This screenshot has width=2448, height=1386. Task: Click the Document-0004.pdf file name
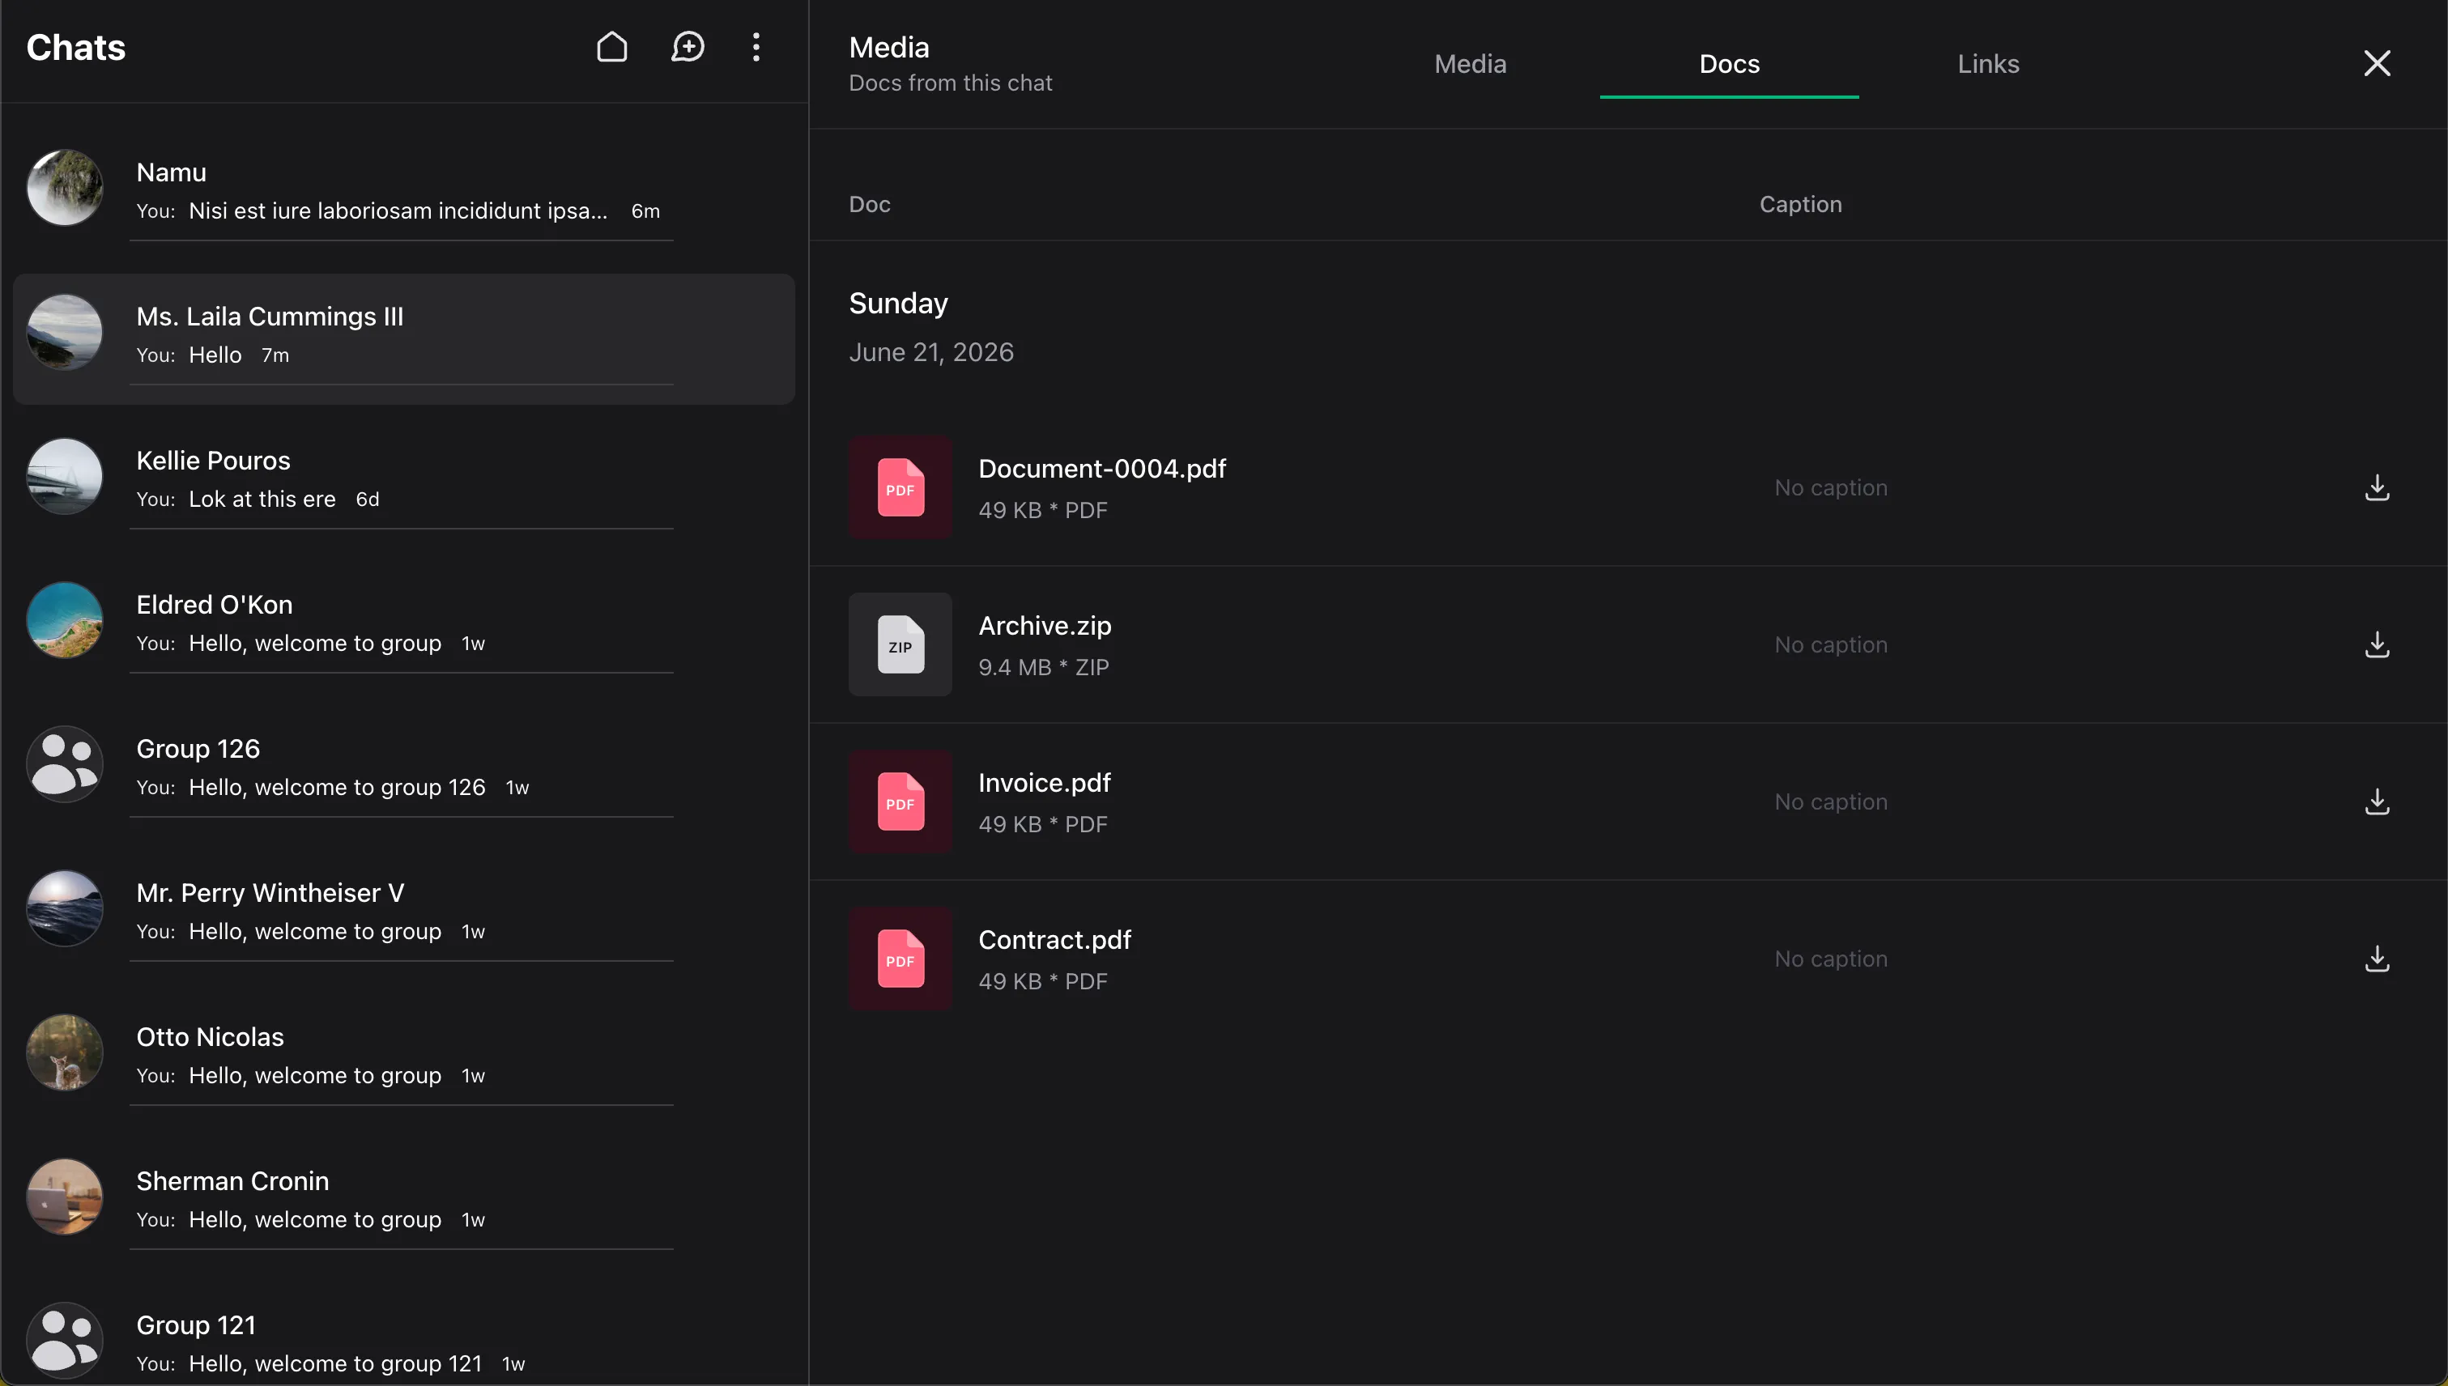coord(1101,469)
